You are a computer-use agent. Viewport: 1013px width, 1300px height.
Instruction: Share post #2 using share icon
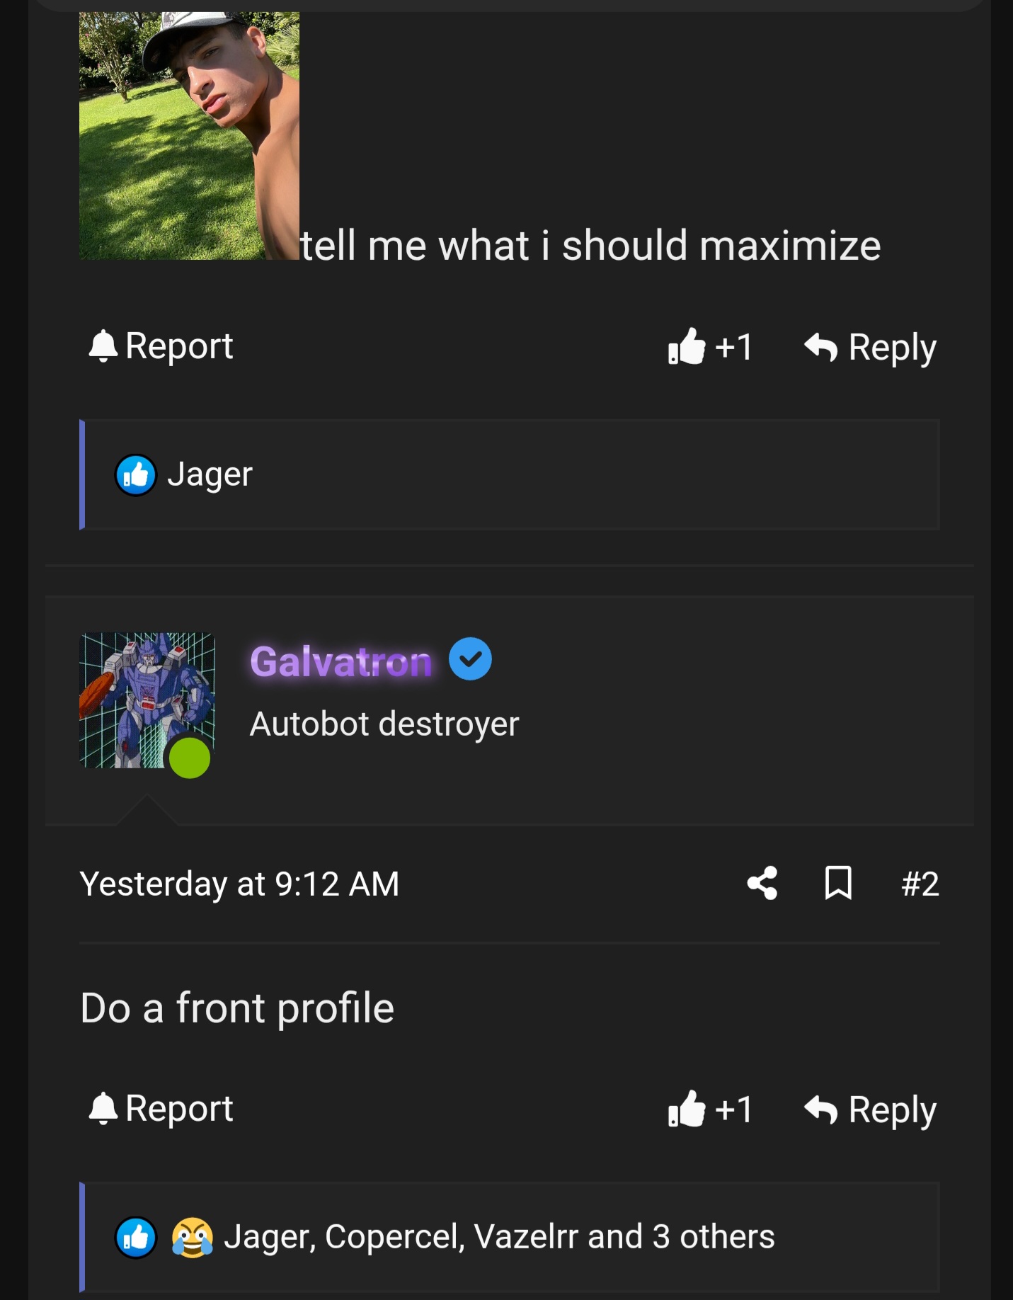point(762,883)
